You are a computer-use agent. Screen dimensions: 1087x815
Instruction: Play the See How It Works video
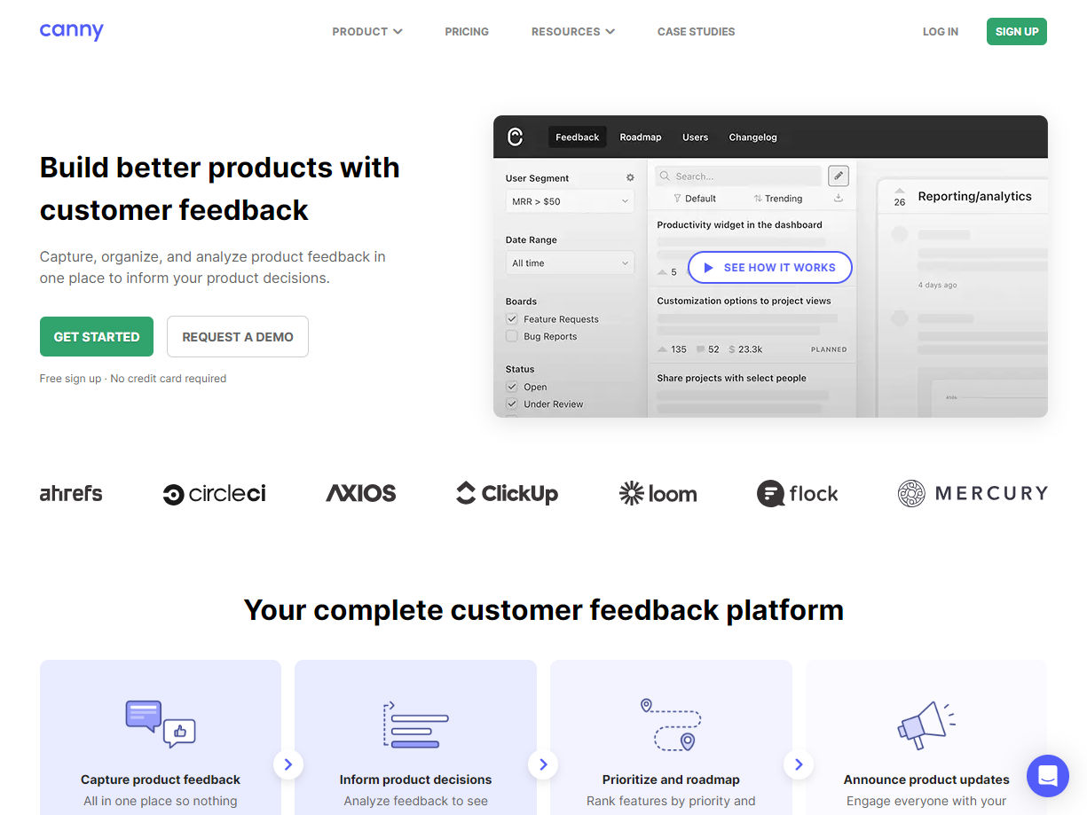pos(770,267)
